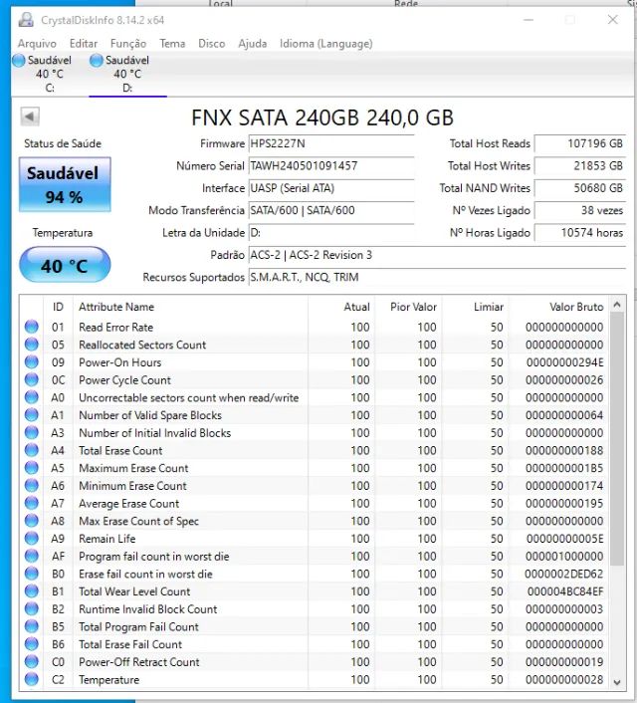This screenshot has height=703, width=637.
Task: Click the status dot for Total Erase Count
Action: (x=32, y=450)
